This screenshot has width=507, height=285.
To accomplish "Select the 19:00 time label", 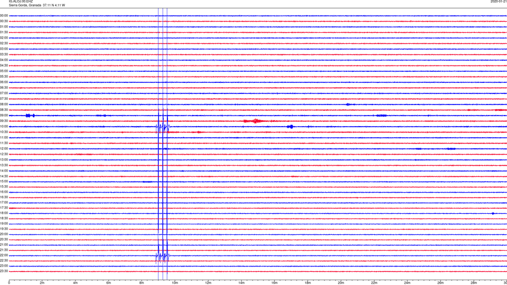I will 4,224.
